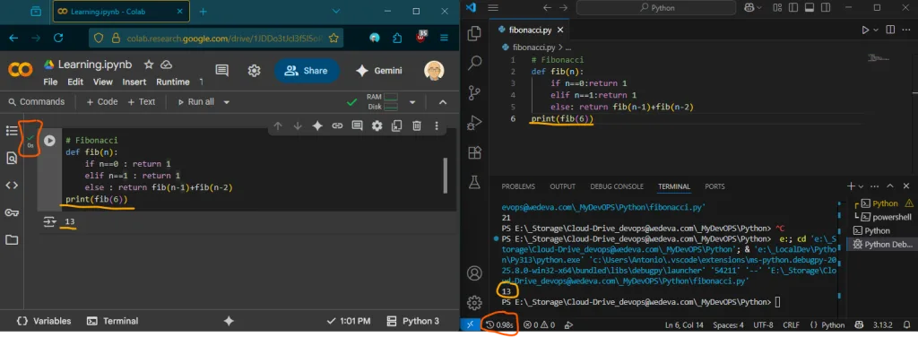This screenshot has width=918, height=337.
Task: Add comment from cell toolbar
Action: (x=357, y=125)
